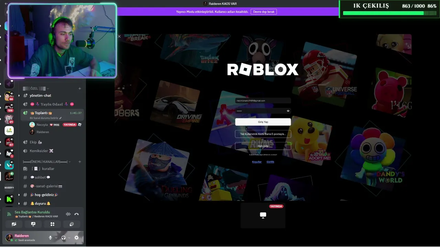This screenshot has height=247, width=440.
Task: Click the YAYINDA badge next to Necoyla
Action: (x=70, y=125)
